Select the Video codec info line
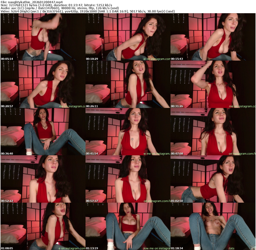 click(x=87, y=11)
